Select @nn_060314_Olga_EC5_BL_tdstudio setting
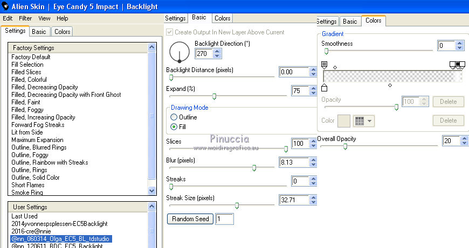The height and width of the screenshot is (248, 469). (61, 239)
